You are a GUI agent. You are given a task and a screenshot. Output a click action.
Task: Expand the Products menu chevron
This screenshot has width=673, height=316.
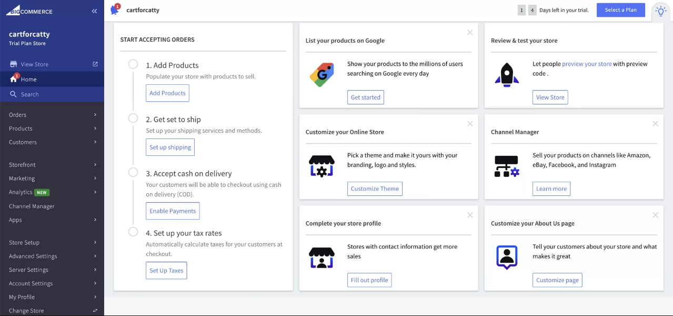95,129
